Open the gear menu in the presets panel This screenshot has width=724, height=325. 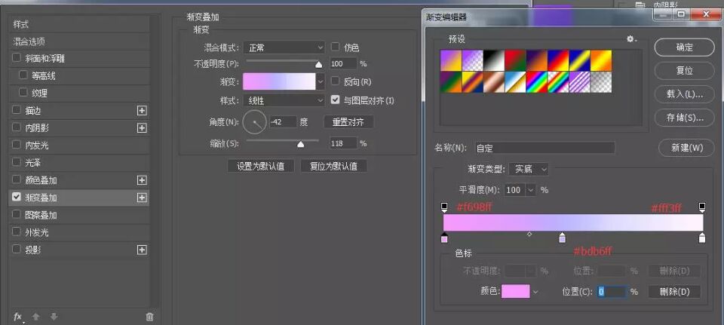point(631,39)
